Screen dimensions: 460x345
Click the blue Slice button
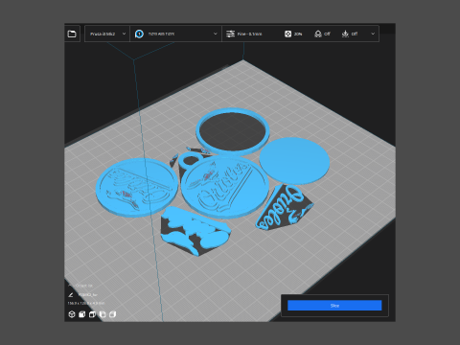click(x=334, y=306)
